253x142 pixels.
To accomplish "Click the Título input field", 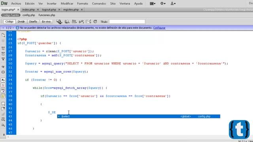I will (127, 22).
